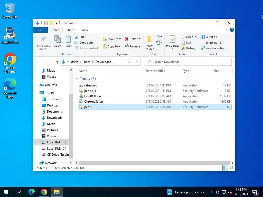Open the Move to dropdown
This screenshot has width=263, height=197.
(112, 39)
